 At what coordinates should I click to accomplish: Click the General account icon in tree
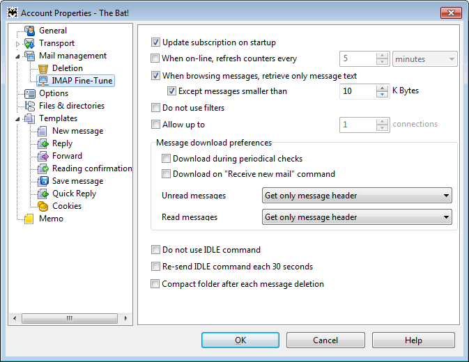(29, 31)
